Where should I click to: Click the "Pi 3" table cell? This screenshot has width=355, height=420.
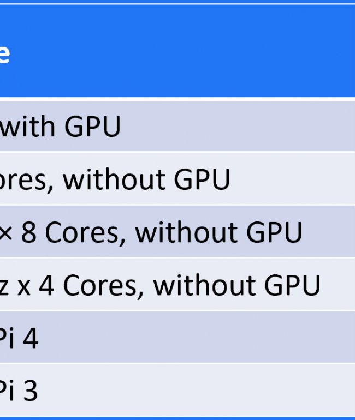(x=177, y=390)
